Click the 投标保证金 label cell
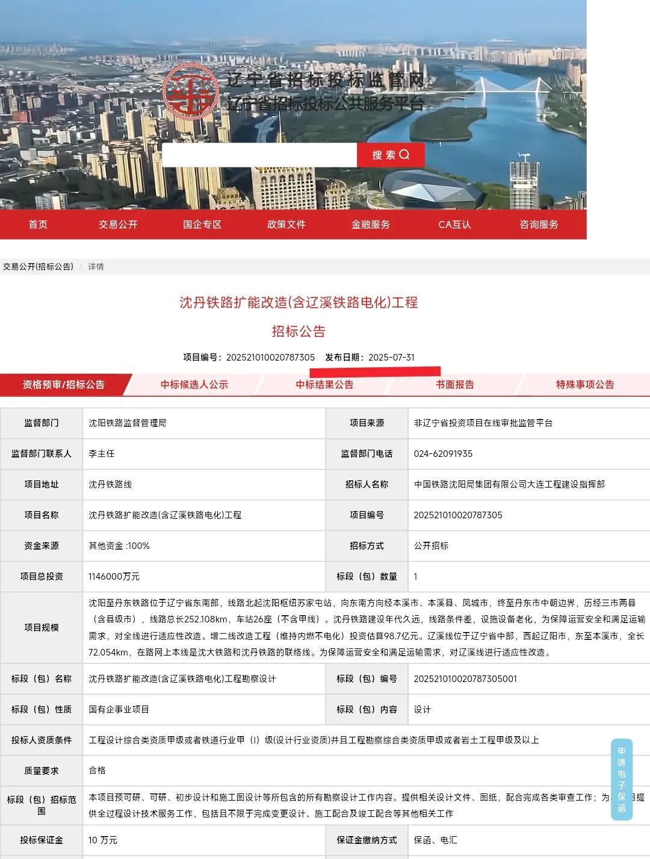This screenshot has height=859, width=650. pos(42,840)
